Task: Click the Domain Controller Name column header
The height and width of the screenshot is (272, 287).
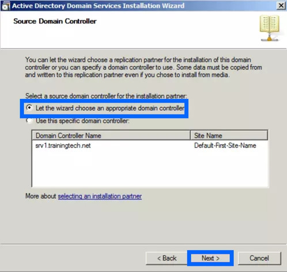Action: (x=111, y=136)
